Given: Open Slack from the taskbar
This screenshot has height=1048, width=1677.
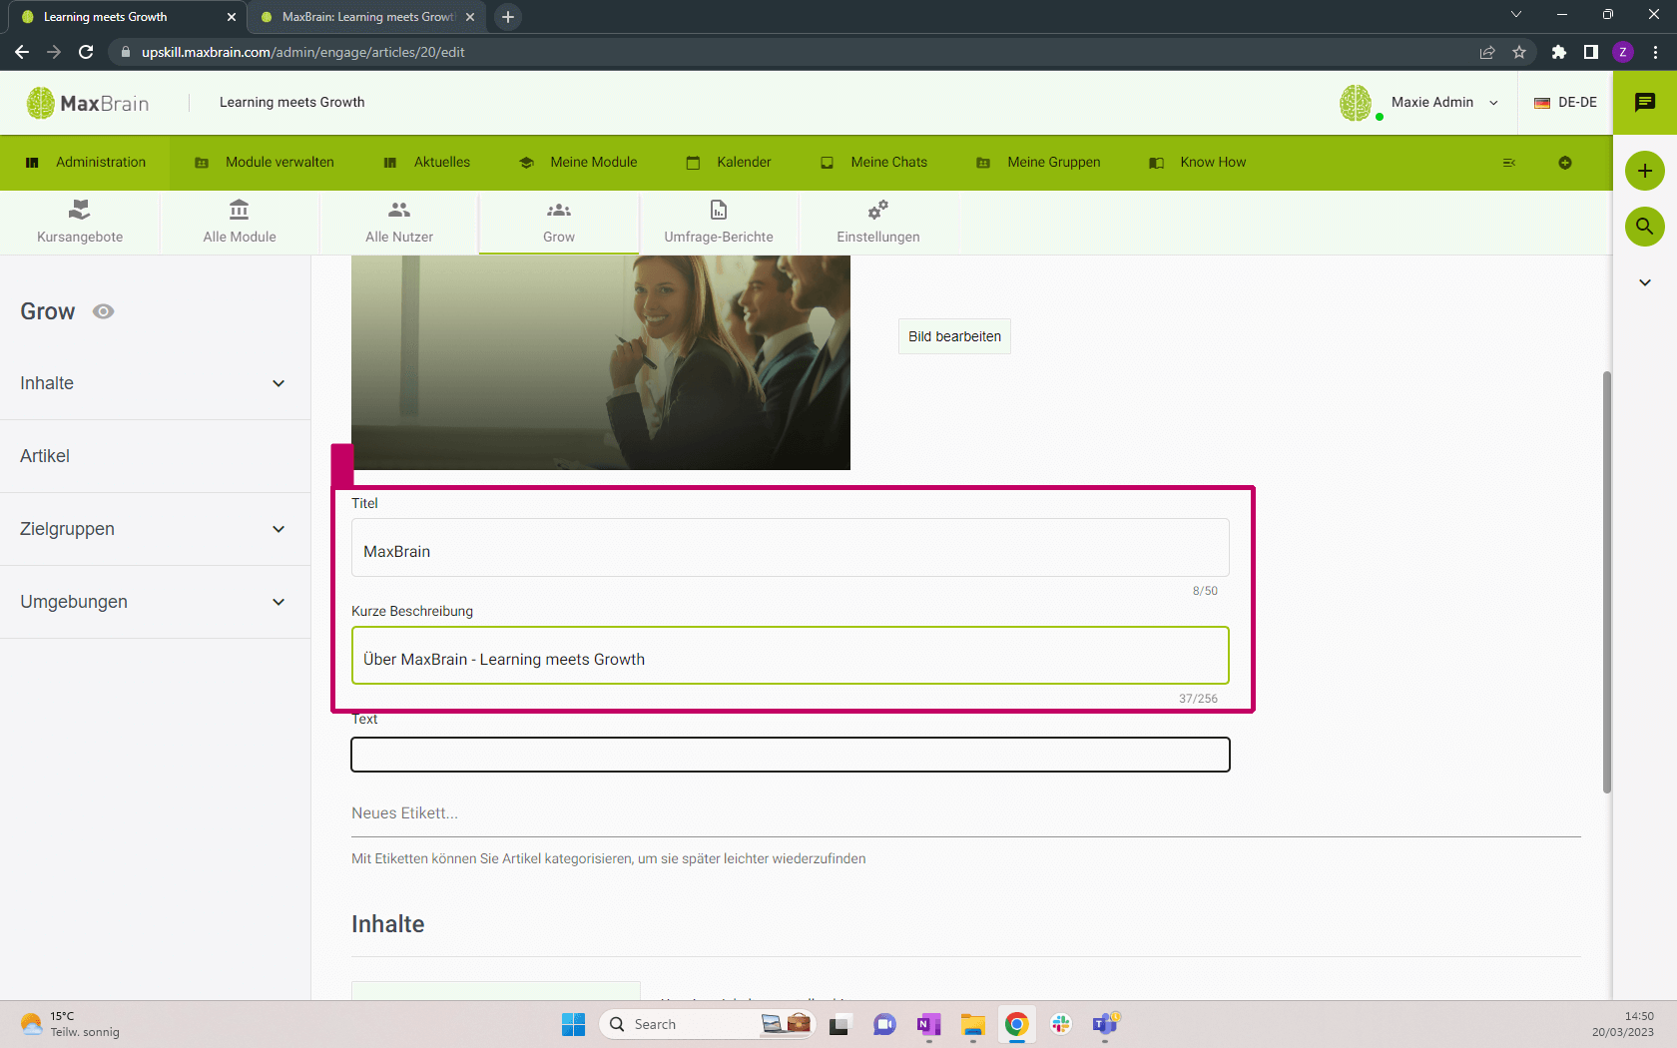Looking at the screenshot, I should (x=1060, y=1024).
